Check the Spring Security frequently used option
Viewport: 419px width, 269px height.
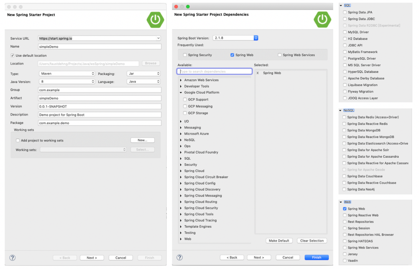(x=185, y=55)
